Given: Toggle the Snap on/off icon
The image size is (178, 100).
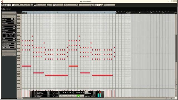Looking at the screenshot, I should click(x=54, y=5).
